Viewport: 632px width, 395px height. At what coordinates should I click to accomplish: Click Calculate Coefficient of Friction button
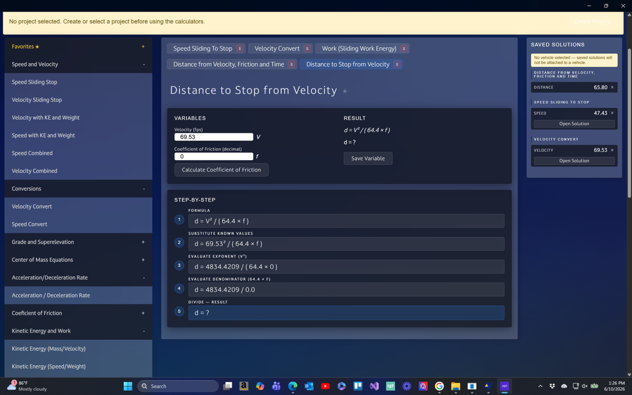click(x=221, y=170)
